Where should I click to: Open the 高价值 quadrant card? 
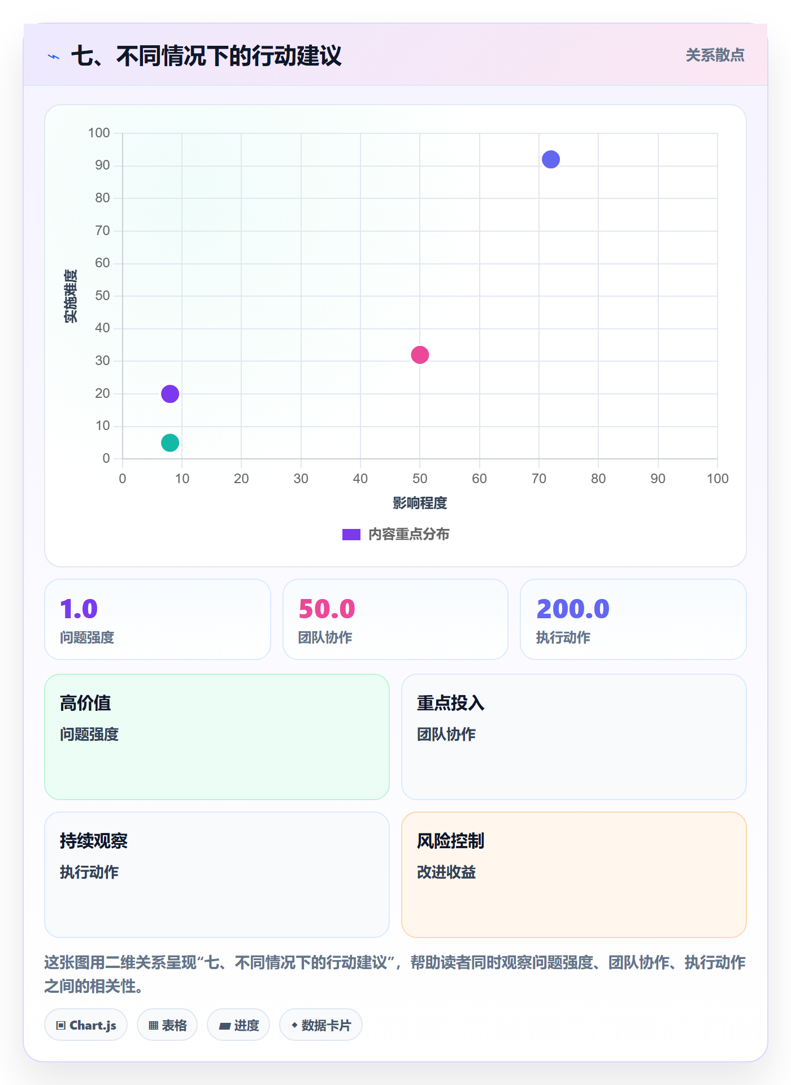(x=217, y=737)
